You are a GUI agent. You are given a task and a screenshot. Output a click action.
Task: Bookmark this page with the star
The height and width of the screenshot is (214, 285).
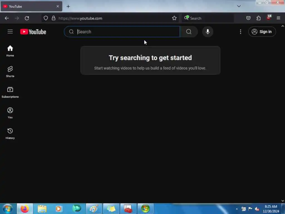(x=174, y=18)
